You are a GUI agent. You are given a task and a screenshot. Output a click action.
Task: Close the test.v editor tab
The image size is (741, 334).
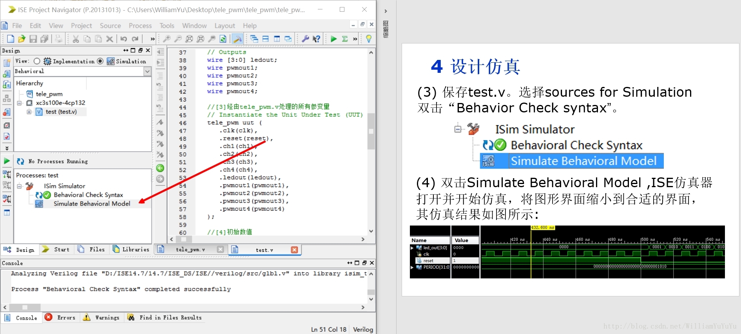(x=294, y=250)
